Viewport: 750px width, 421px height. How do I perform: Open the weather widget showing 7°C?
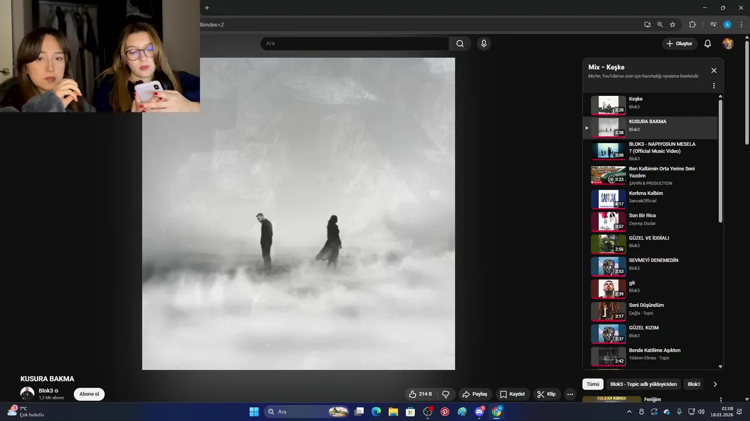(26, 412)
